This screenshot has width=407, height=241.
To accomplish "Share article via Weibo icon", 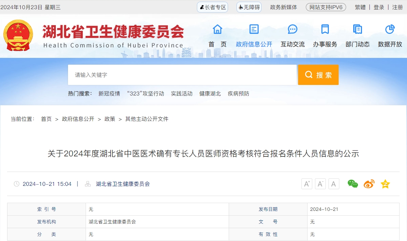I will pos(369,184).
